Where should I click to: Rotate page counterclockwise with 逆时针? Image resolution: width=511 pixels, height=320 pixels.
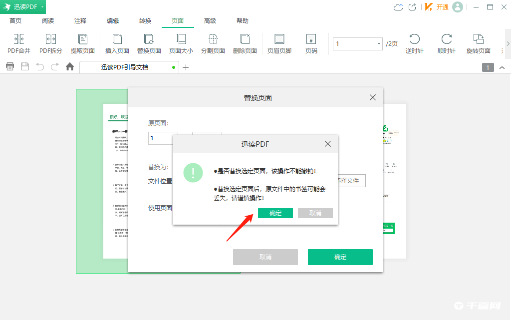pos(414,43)
